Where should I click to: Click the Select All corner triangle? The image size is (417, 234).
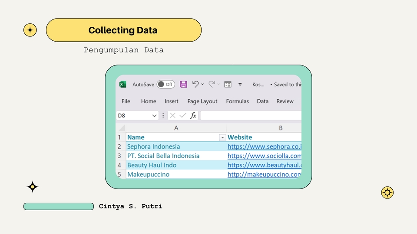122,128
